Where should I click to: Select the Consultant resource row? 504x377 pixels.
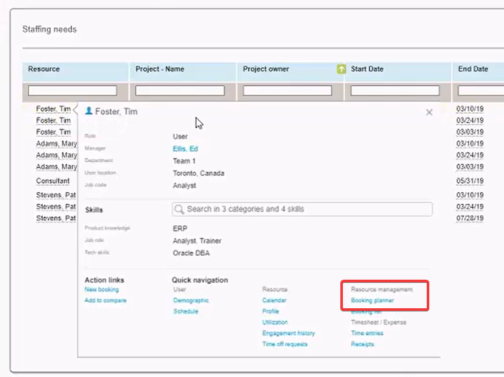pyautogui.click(x=53, y=181)
